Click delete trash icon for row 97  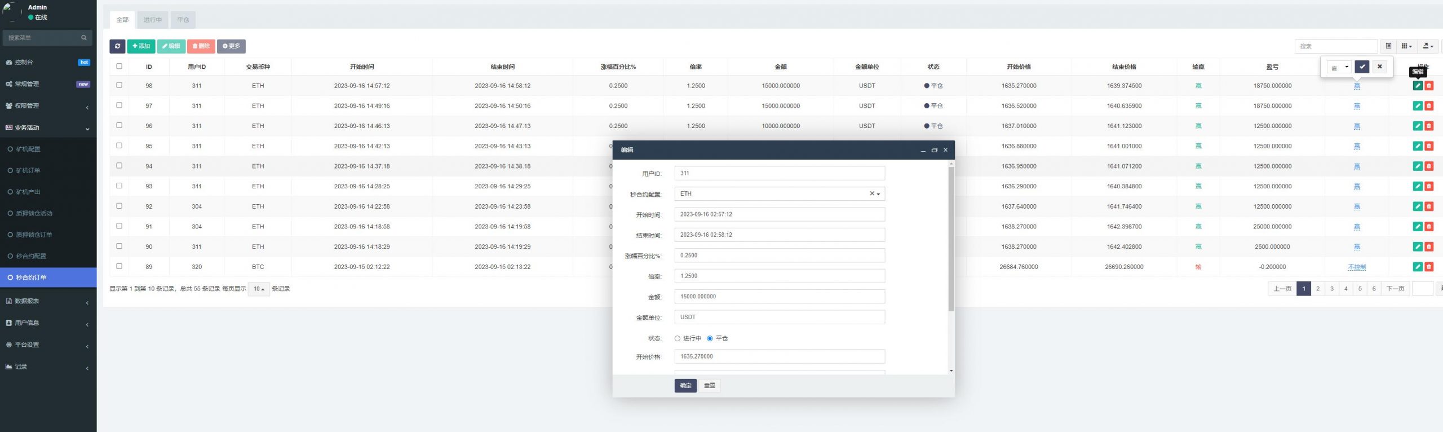point(1429,106)
